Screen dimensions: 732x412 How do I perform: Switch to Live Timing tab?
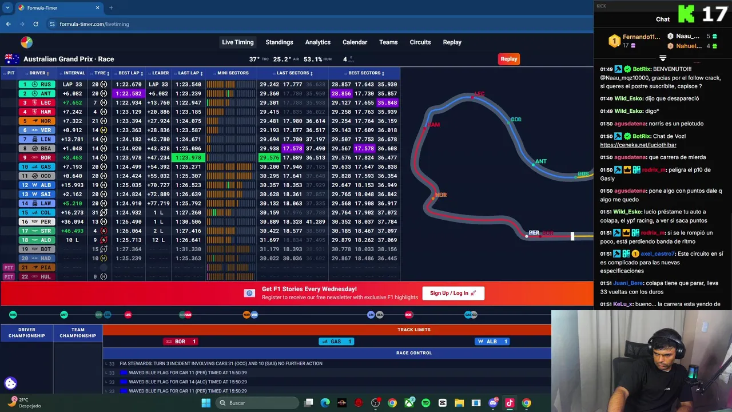[x=237, y=42]
